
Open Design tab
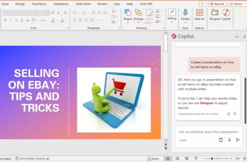[x=20, y=4]
